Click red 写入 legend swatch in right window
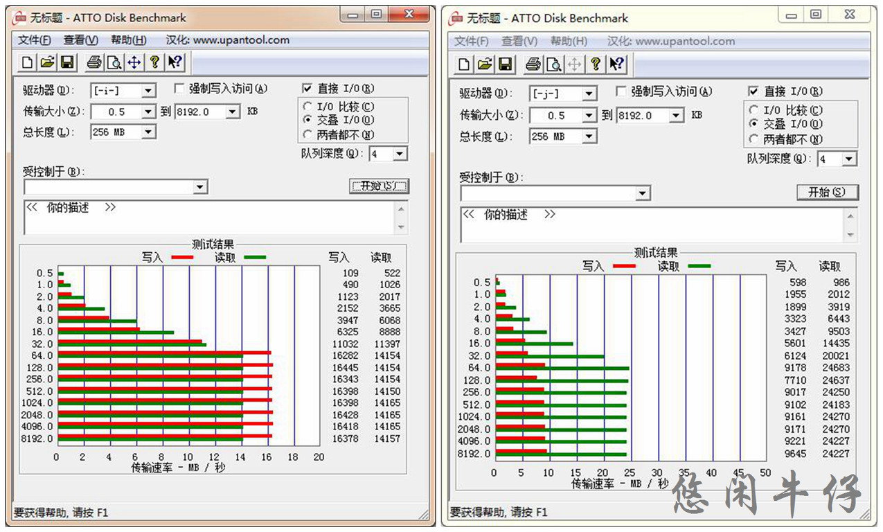 (x=623, y=266)
